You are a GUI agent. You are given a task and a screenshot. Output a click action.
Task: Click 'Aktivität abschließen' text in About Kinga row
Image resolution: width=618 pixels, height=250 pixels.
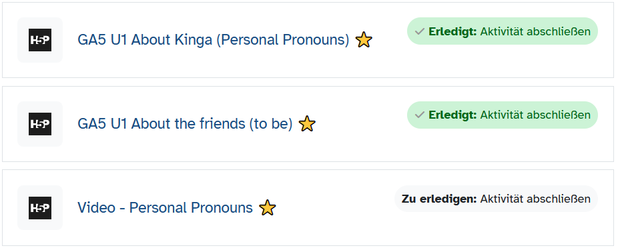535,31
